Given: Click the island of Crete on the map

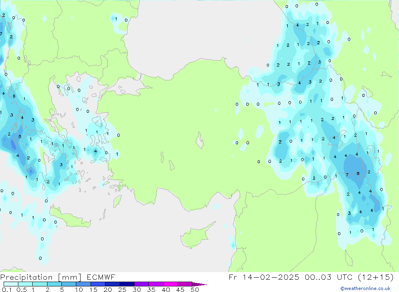Looking at the screenshot, I should [70, 217].
